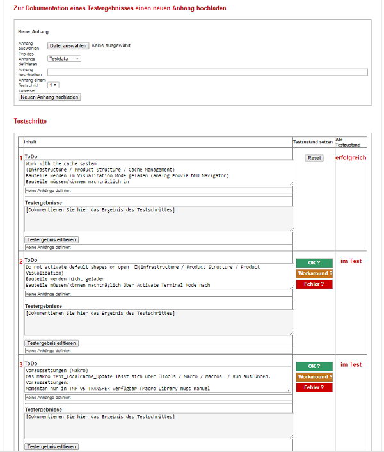Click the 'Testzustand setzen' column header

coord(313,142)
